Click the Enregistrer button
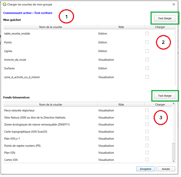 pyautogui.click(x=145, y=169)
